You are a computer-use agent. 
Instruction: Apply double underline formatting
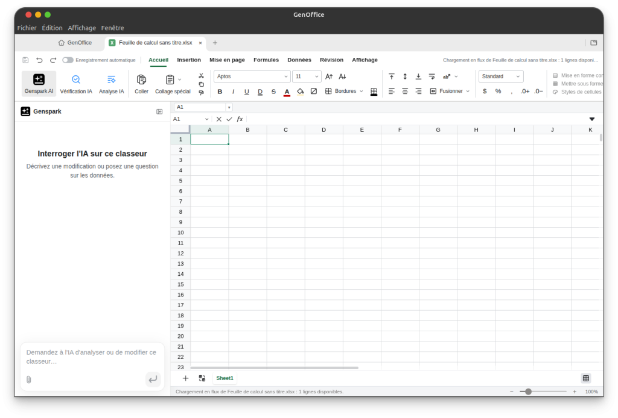click(260, 91)
